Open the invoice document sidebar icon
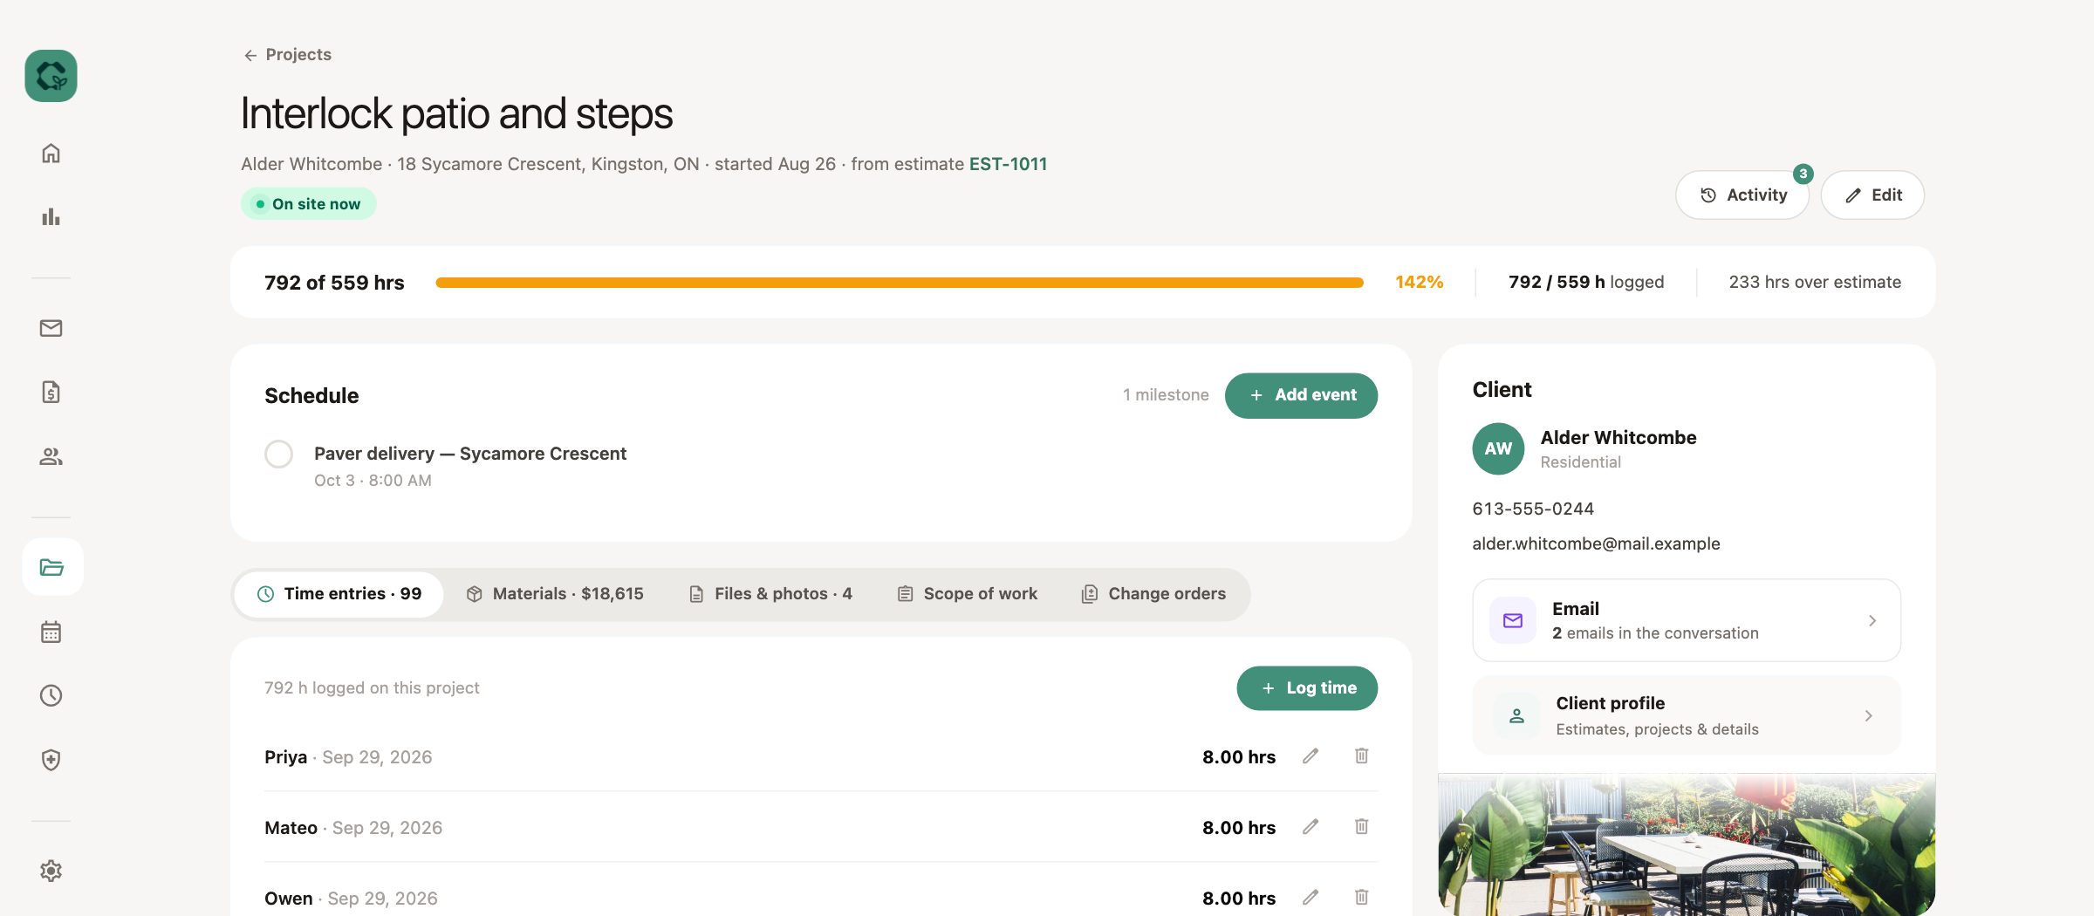2094x916 pixels. pos(51,392)
